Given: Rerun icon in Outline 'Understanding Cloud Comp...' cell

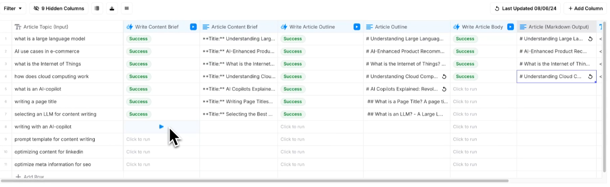Looking at the screenshot, I should (x=444, y=77).
